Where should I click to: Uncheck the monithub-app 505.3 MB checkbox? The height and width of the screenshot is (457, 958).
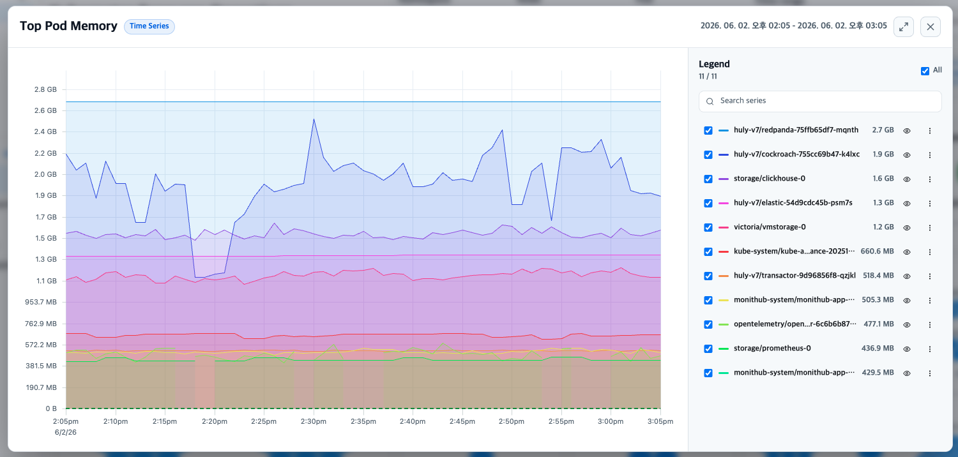(708, 300)
